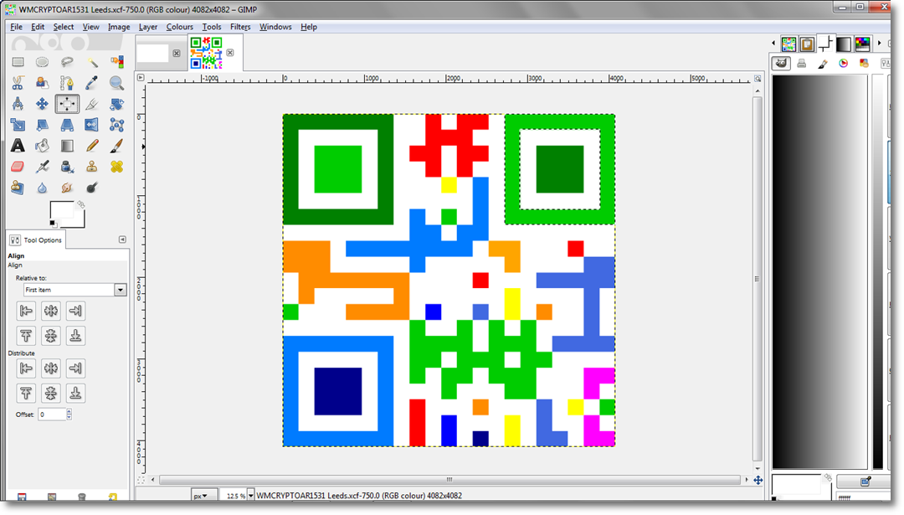Viewport: 904px width, 515px height.
Task: Pick the Bucket Fill tool
Action: [x=42, y=146]
